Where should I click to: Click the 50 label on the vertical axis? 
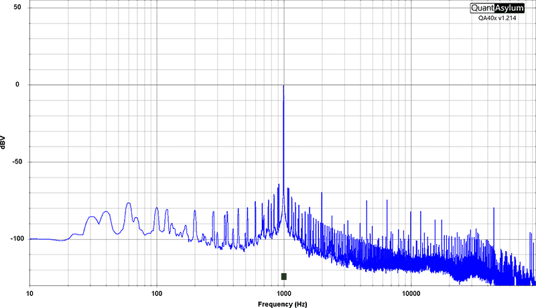click(17, 8)
